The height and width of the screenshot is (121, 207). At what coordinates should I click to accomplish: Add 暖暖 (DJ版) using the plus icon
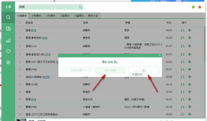pos(190,84)
